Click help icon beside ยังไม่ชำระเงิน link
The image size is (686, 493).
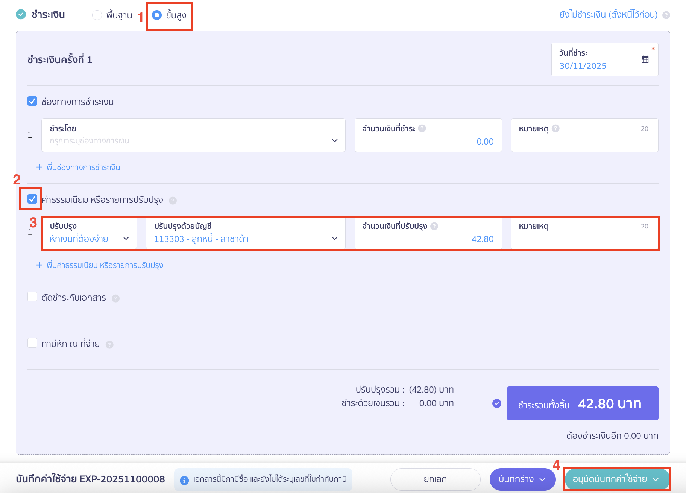[666, 15]
